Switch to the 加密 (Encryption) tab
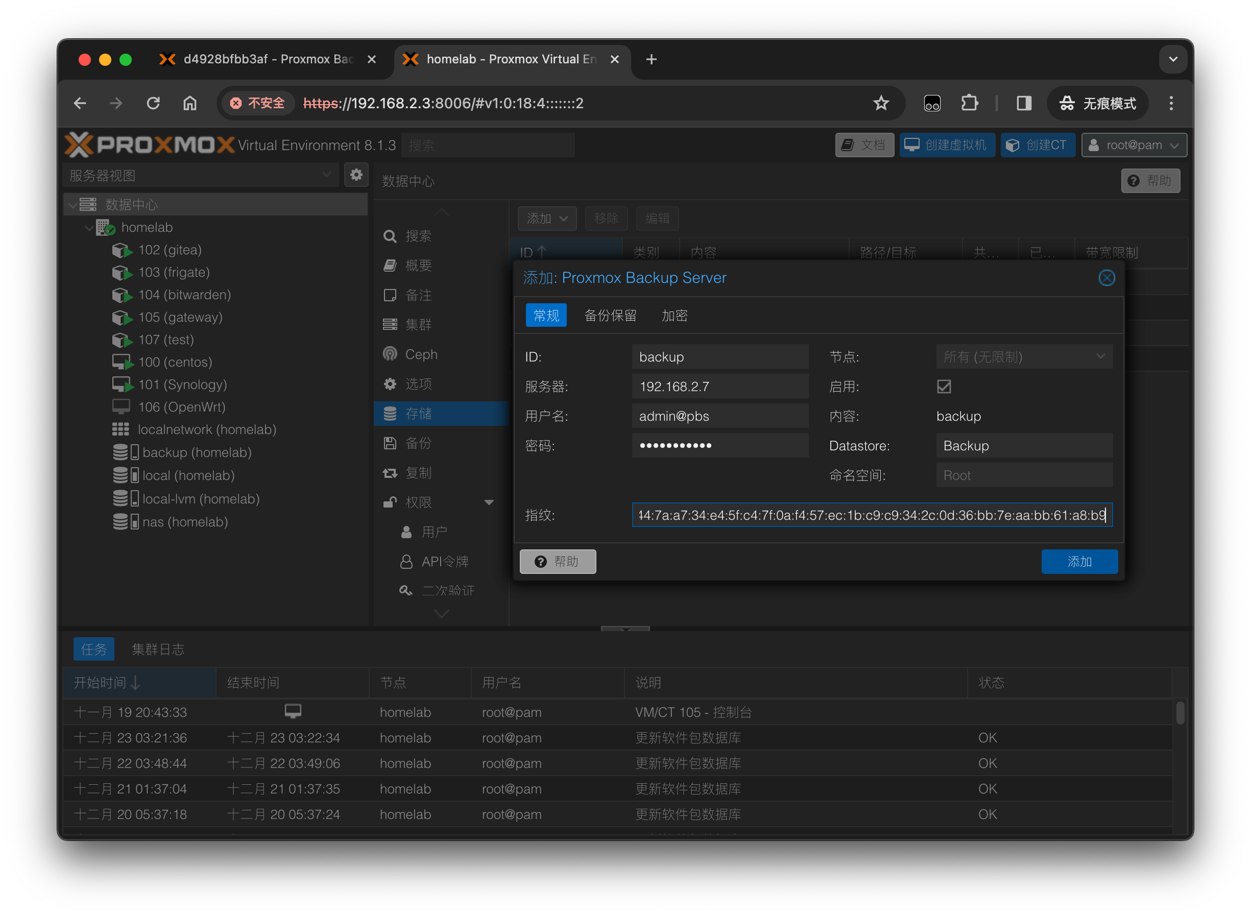This screenshot has height=916, width=1251. point(675,315)
